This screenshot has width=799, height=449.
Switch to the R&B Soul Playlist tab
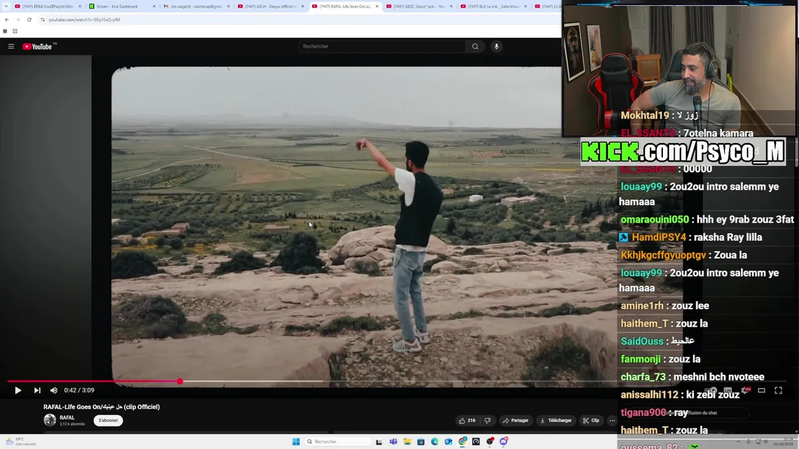tap(49, 6)
